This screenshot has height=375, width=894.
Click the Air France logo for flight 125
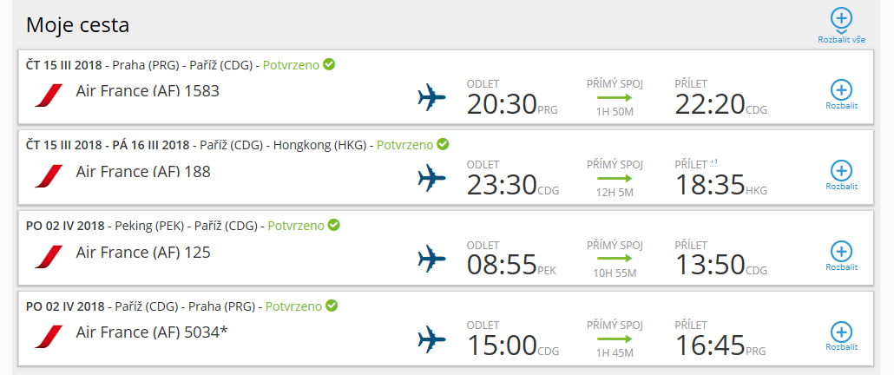[49, 257]
